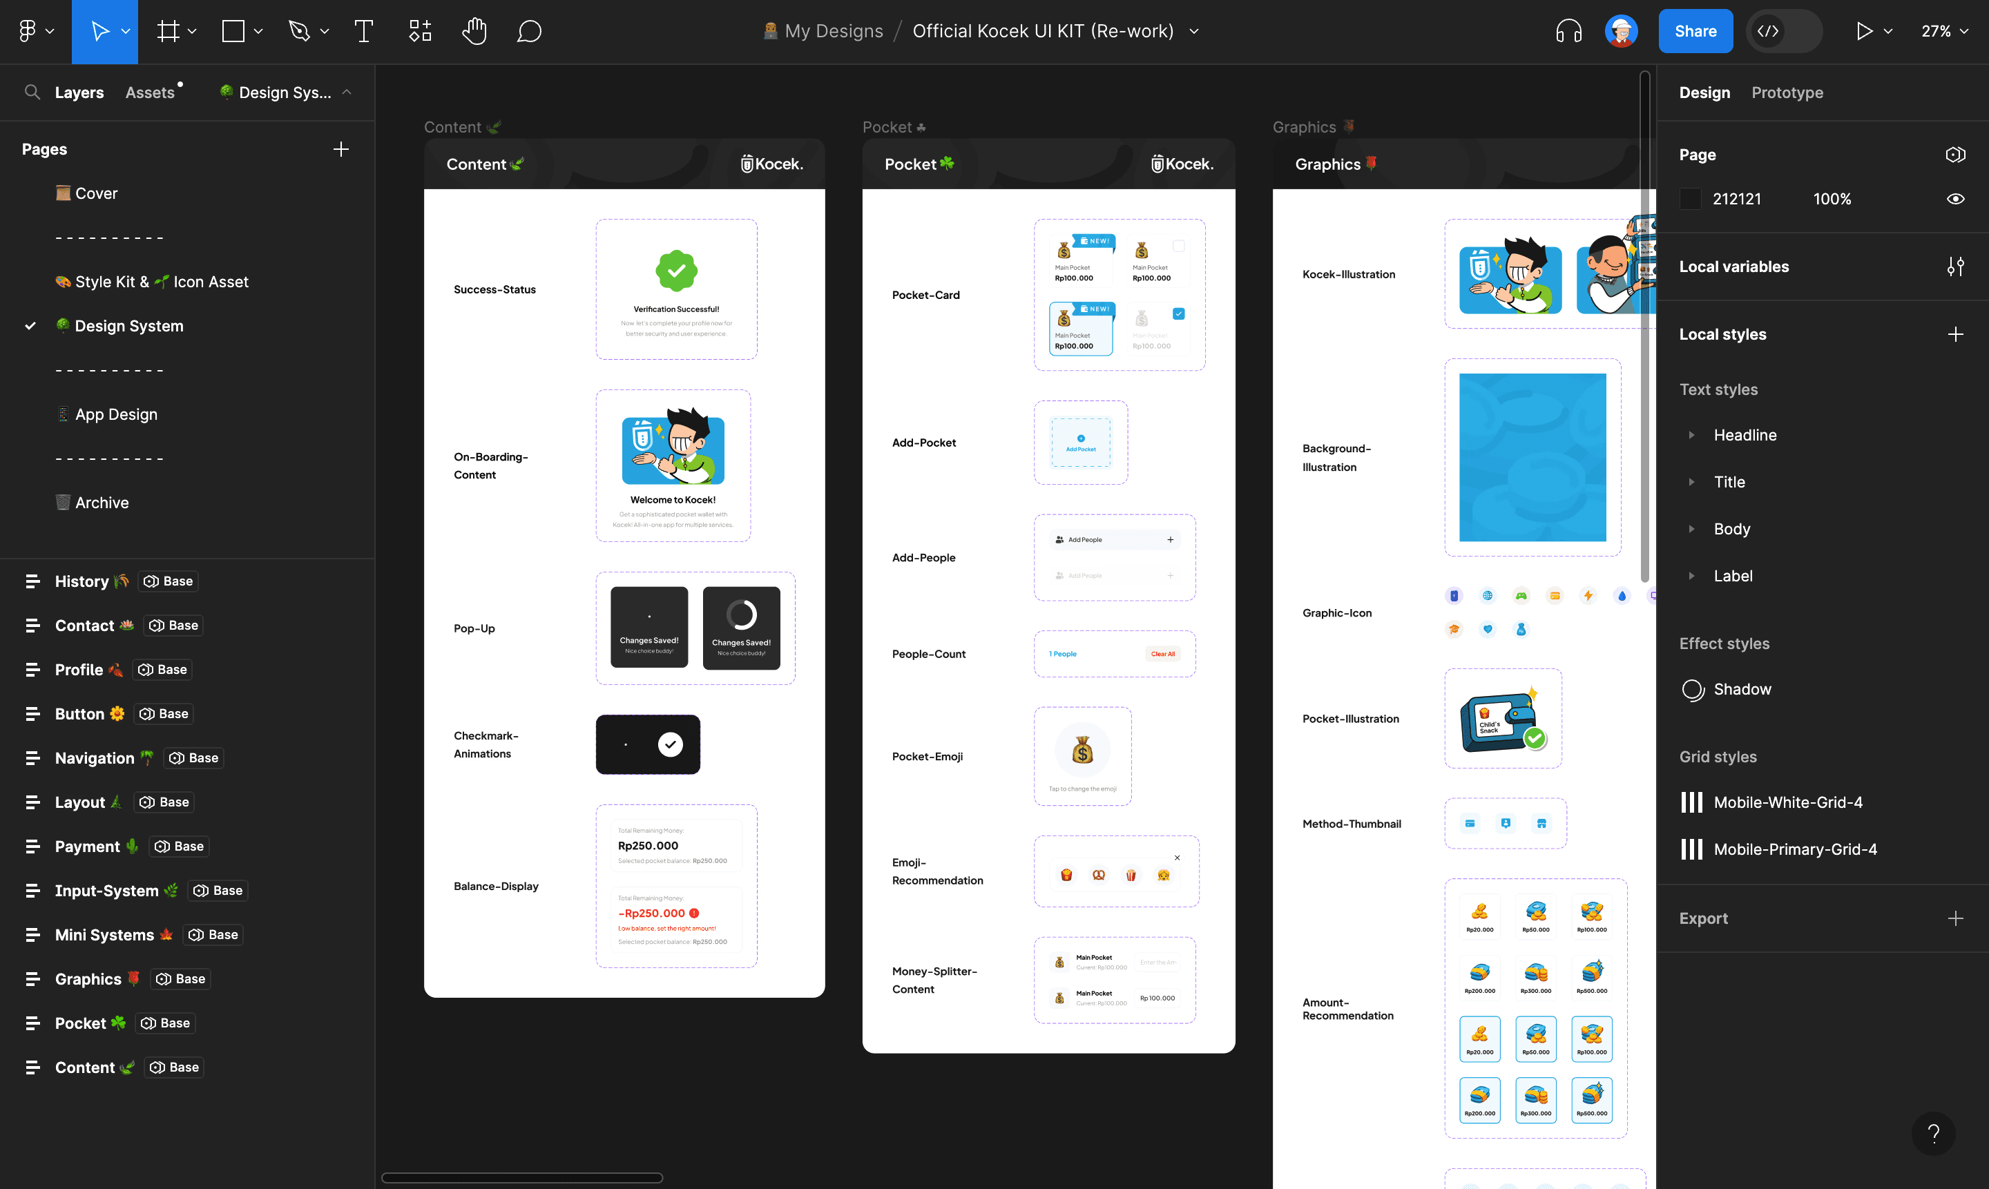This screenshot has width=1989, height=1189.
Task: Toggle page background color visibility eye
Action: pos(1955,199)
